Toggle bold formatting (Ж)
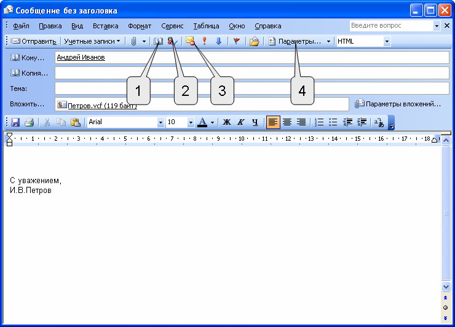The height and width of the screenshot is (327, 455). (x=226, y=122)
